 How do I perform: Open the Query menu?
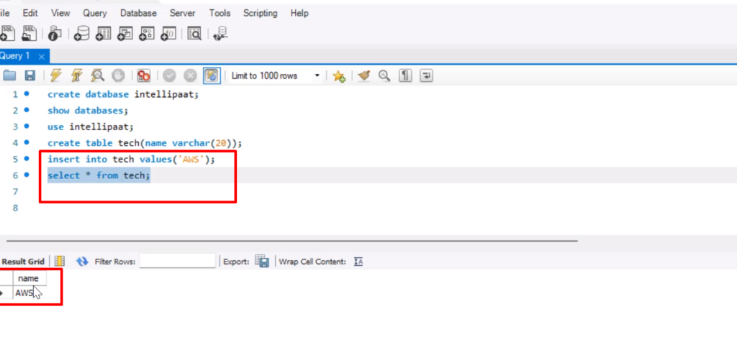pos(95,13)
